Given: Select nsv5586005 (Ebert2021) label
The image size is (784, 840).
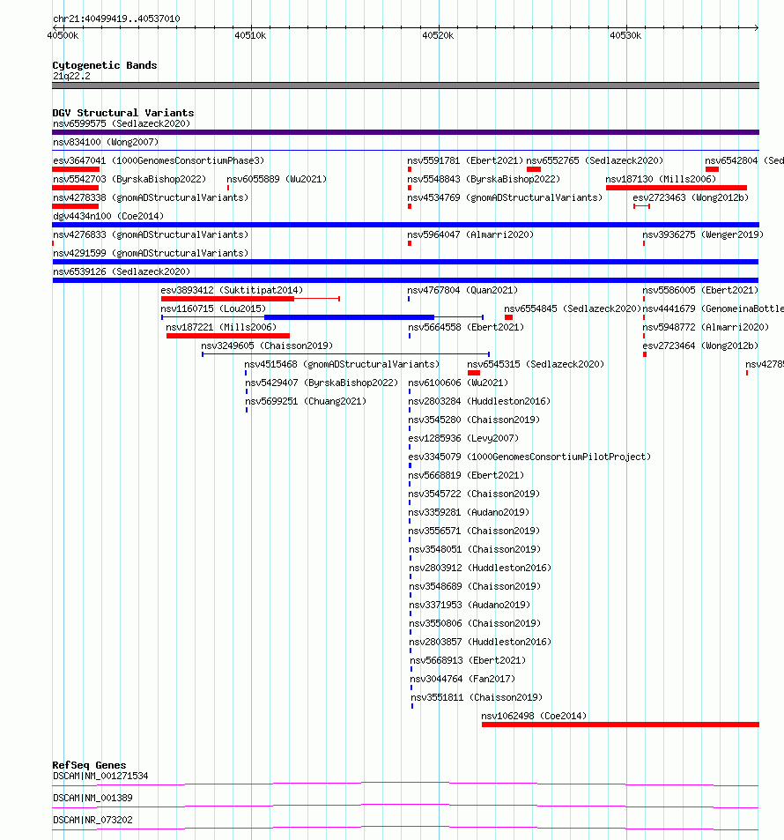Looking at the screenshot, I should [x=700, y=290].
